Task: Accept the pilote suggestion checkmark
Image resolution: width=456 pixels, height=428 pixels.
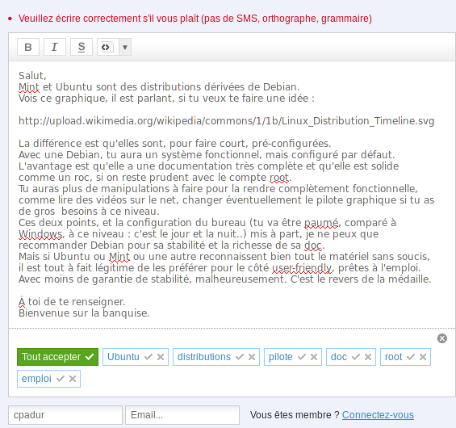Action: (x=302, y=357)
